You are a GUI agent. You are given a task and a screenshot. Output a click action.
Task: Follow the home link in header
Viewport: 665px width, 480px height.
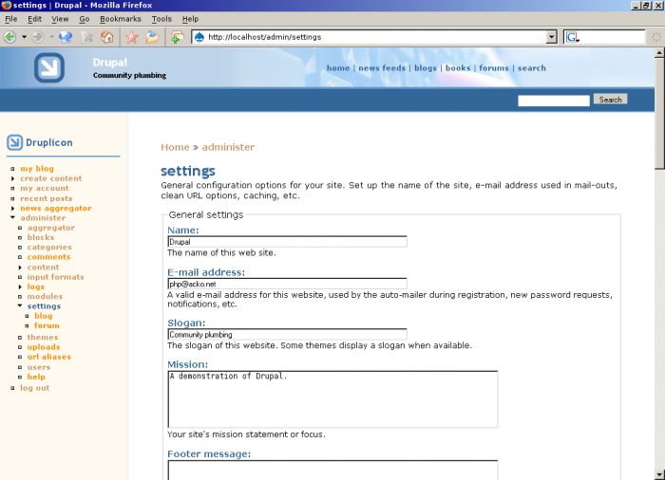[x=338, y=68]
